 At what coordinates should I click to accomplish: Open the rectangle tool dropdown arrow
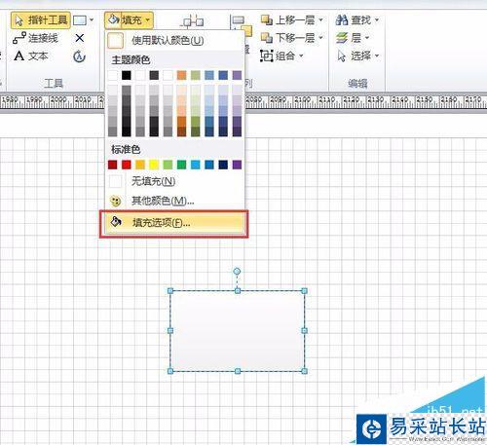click(92, 20)
